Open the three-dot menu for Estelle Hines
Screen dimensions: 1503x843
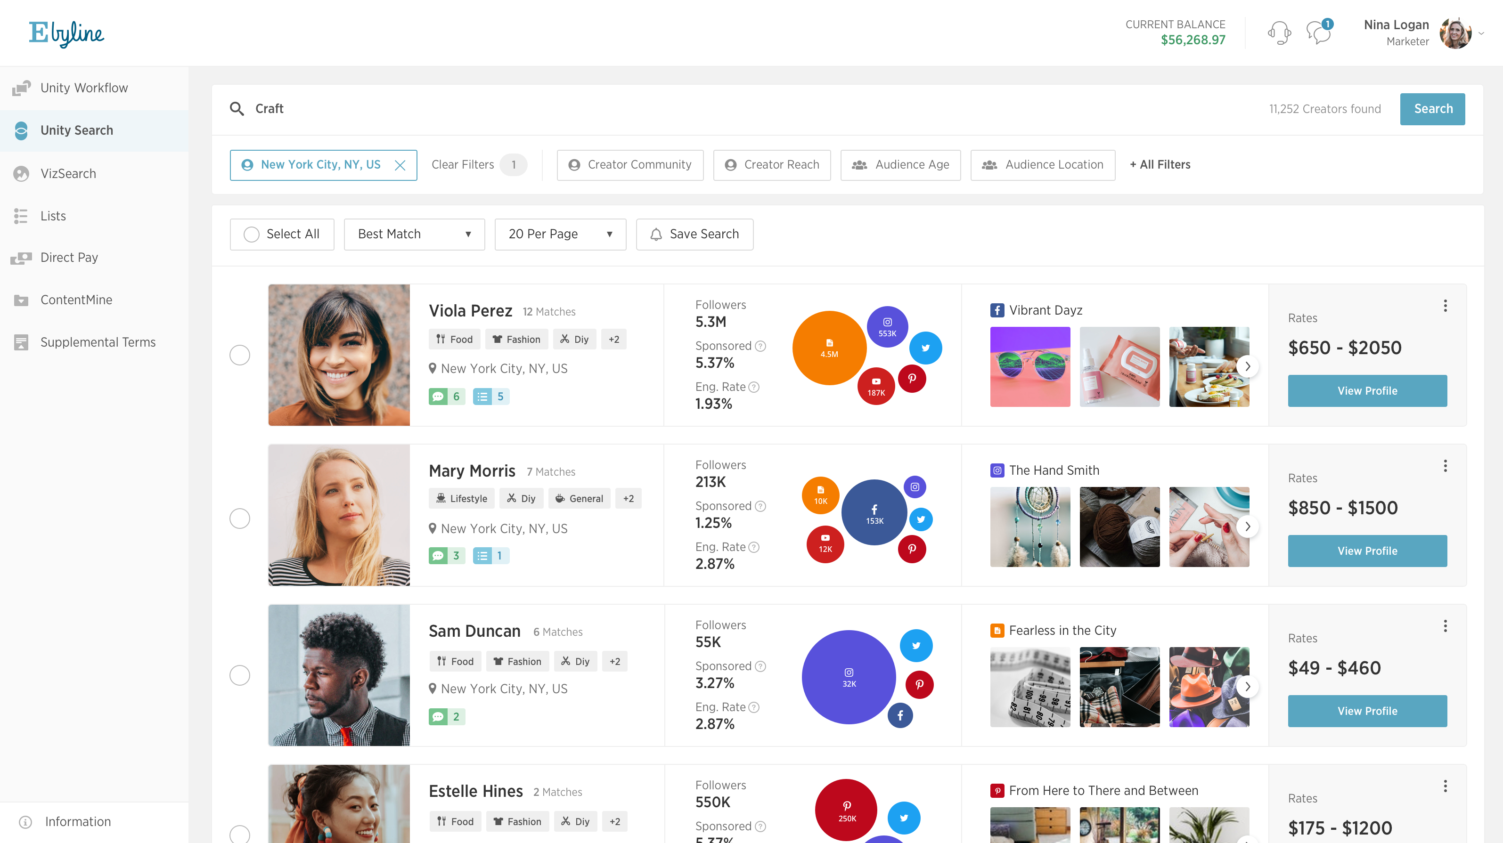[x=1445, y=786]
